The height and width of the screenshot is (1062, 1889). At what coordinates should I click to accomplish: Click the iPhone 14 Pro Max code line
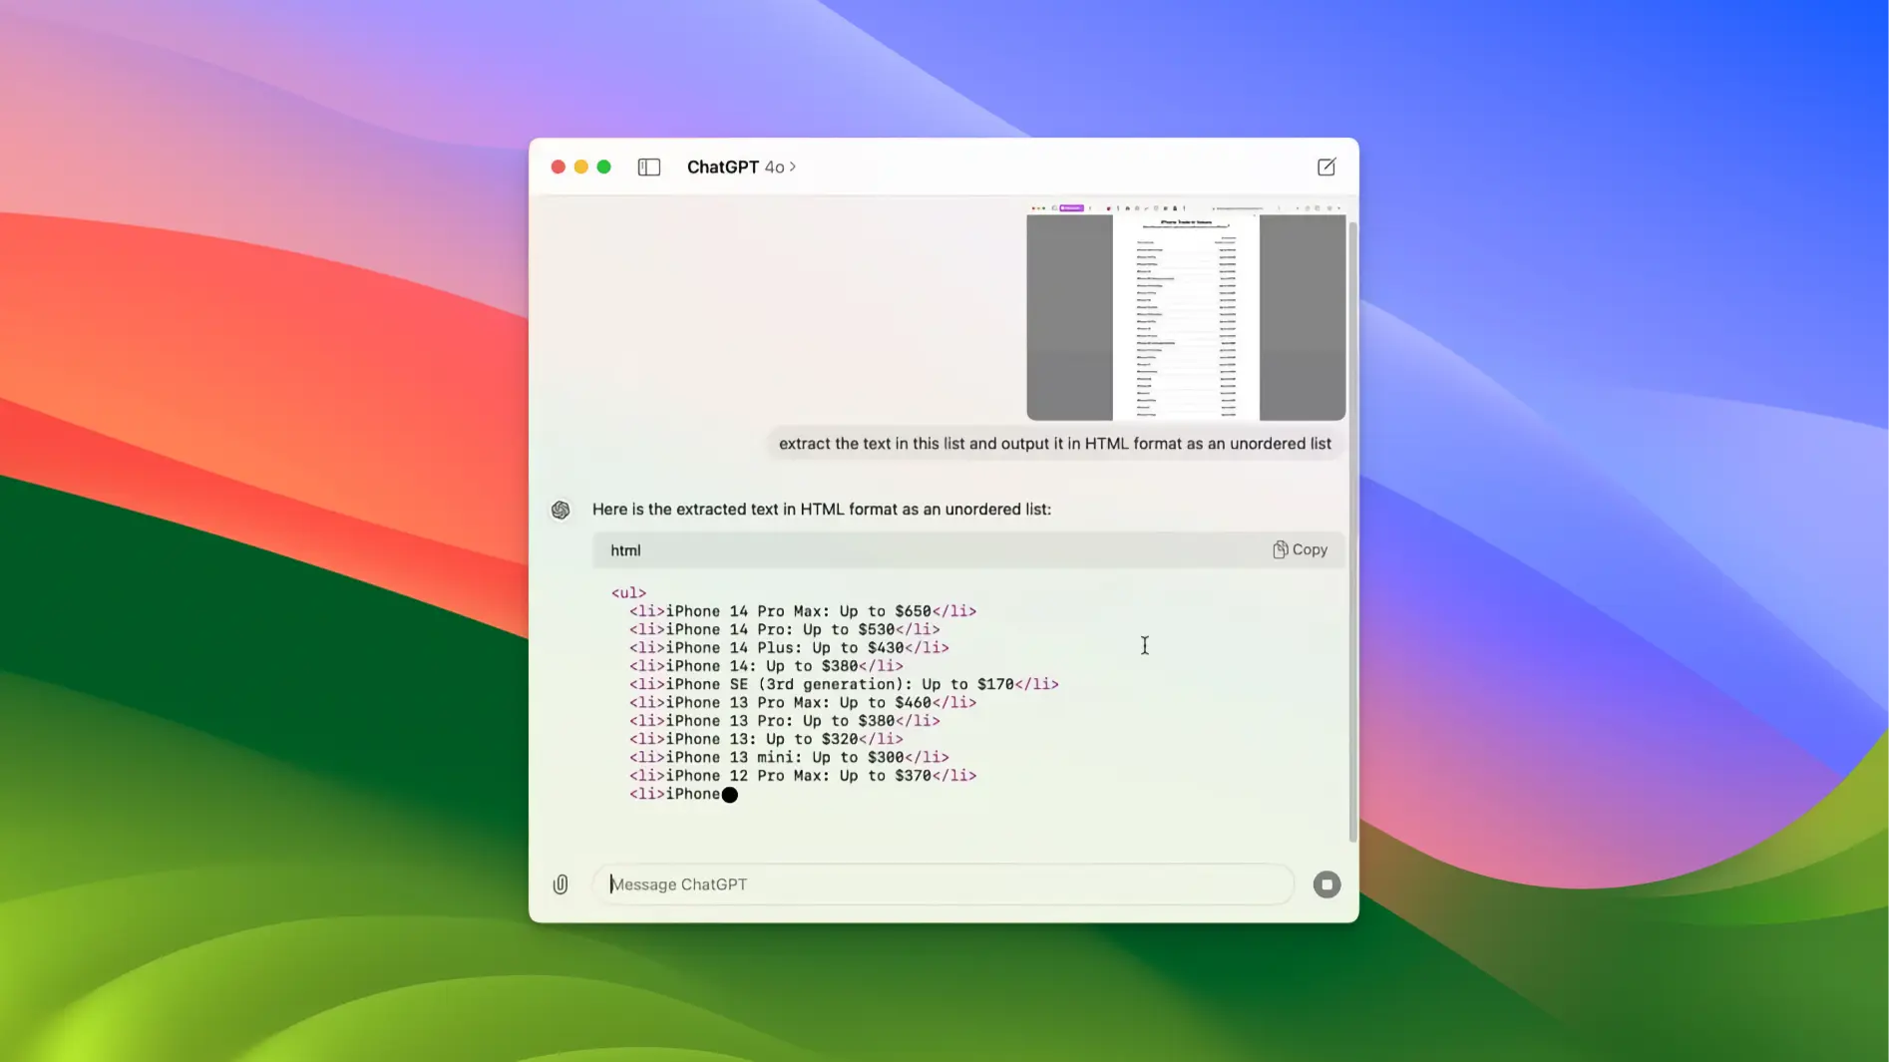click(803, 610)
